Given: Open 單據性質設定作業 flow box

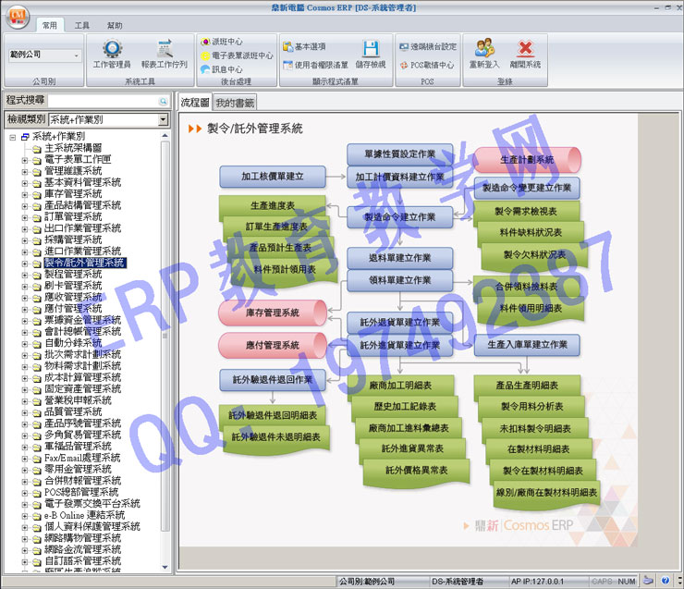Looking at the screenshot, I should coord(400,154).
